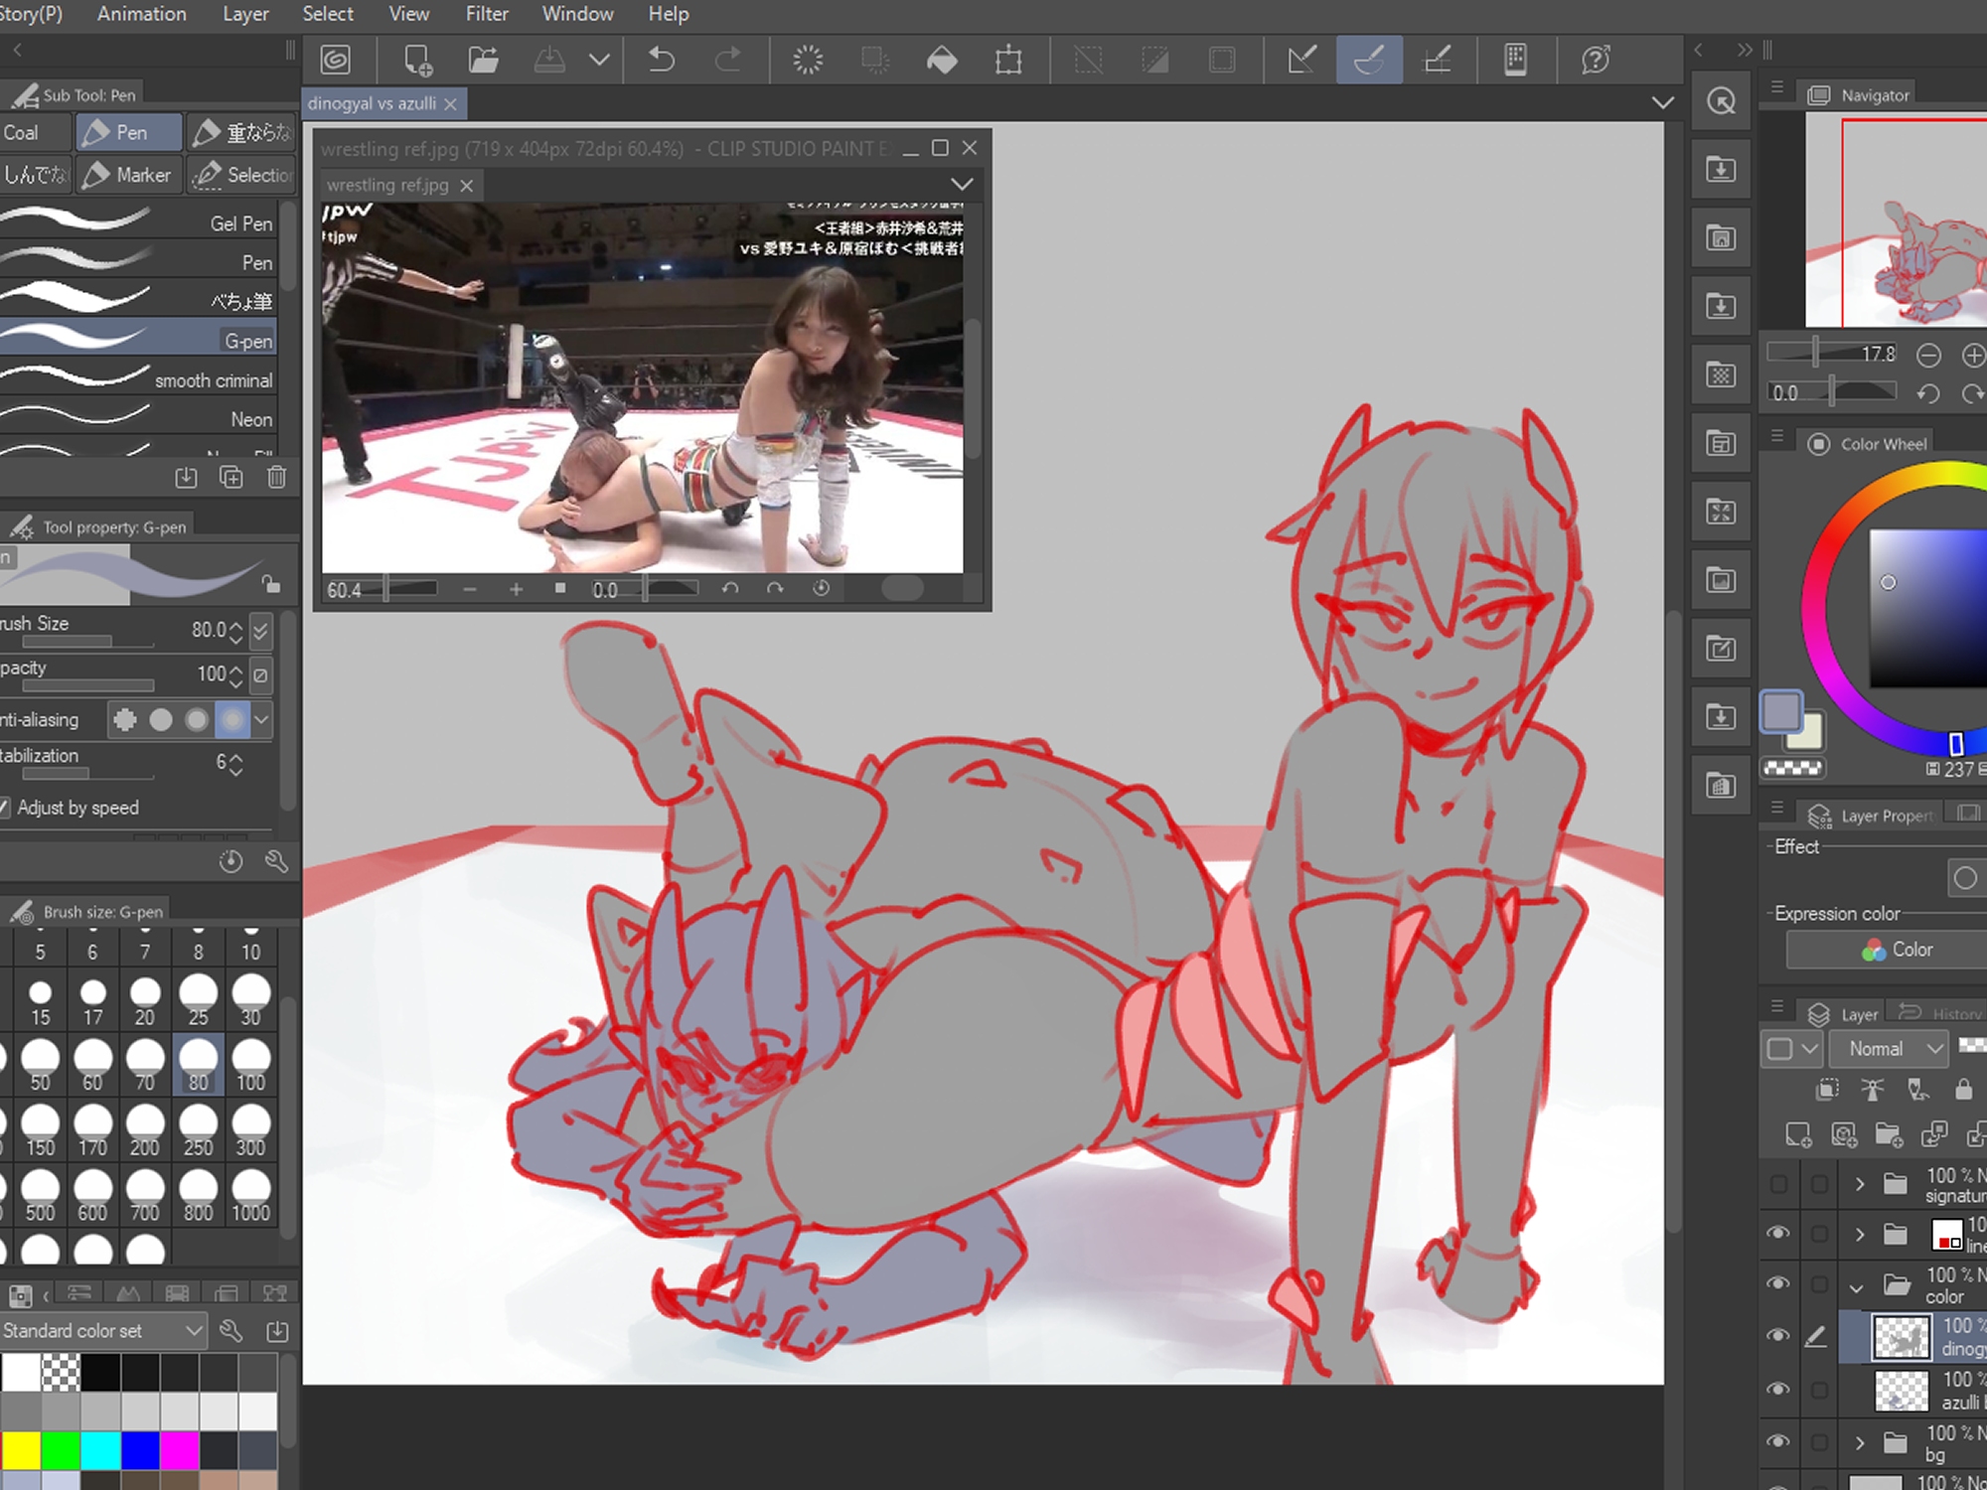Click the Undo arrow in toolbar
The image size is (1987, 1490).
tap(661, 60)
